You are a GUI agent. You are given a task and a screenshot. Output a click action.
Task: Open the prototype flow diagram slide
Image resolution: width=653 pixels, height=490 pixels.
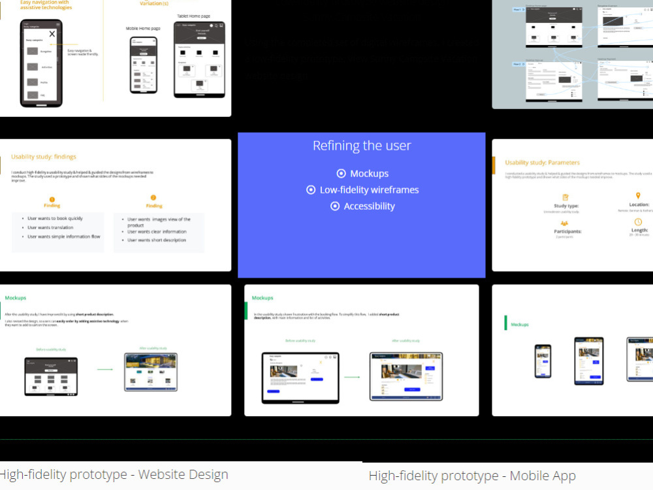[573, 54]
